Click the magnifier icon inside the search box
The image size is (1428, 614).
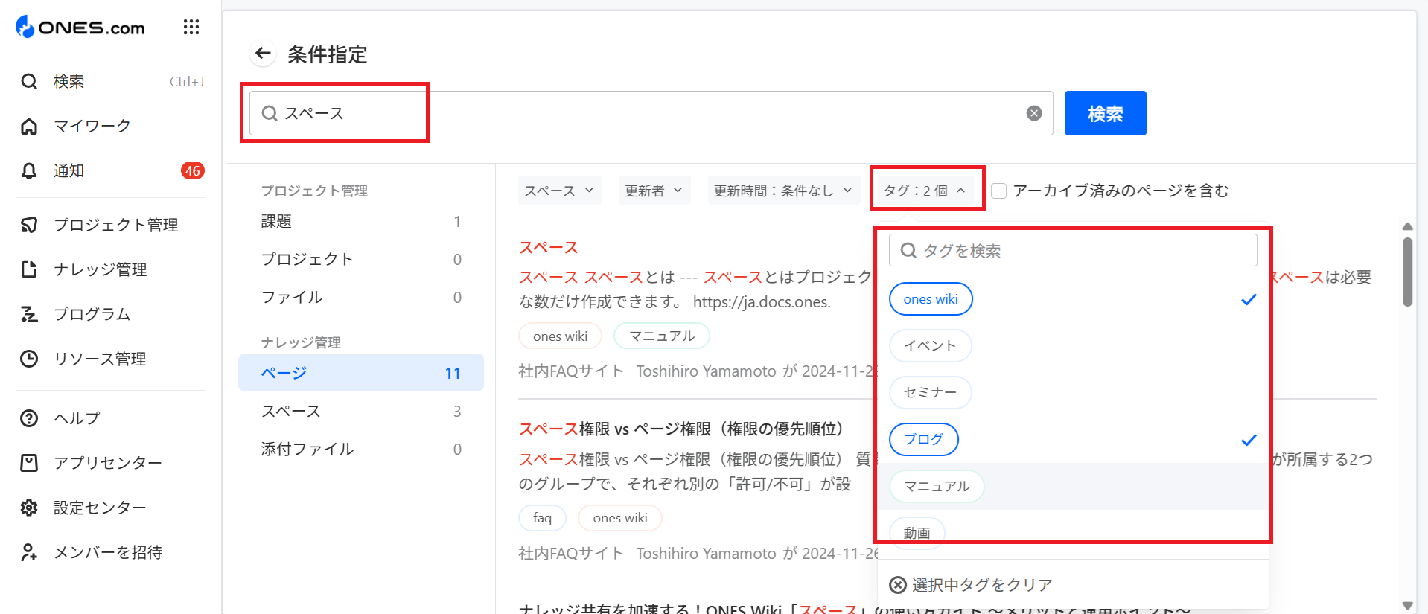point(270,113)
